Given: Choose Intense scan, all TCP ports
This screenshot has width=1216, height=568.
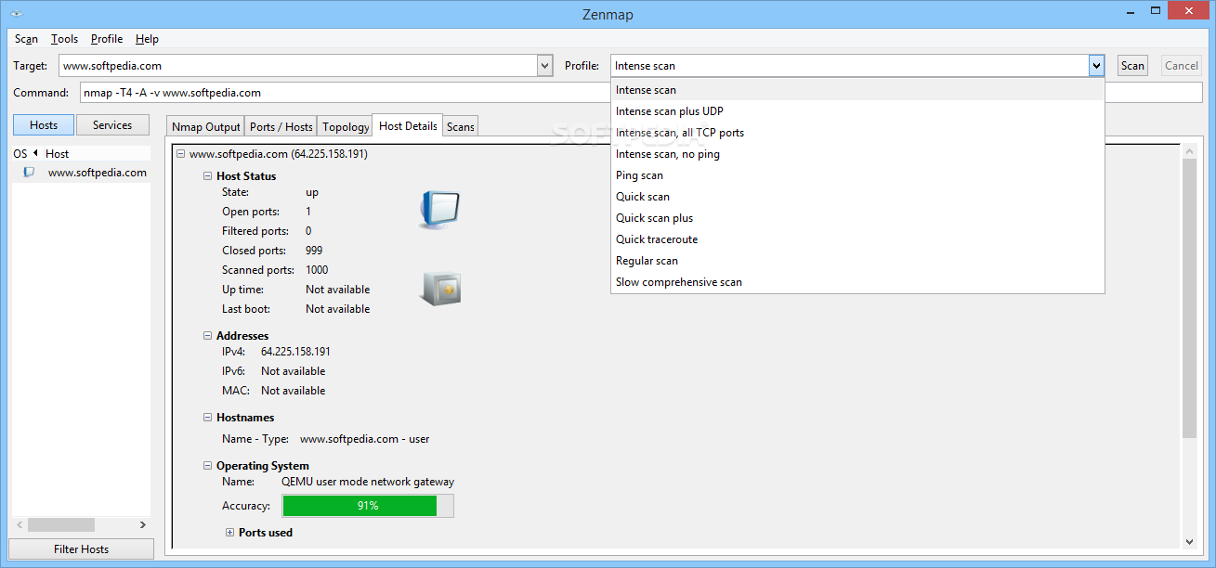Looking at the screenshot, I should click(x=857, y=133).
